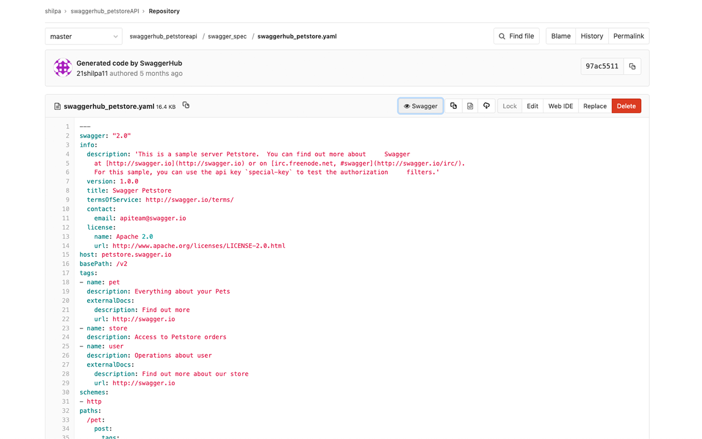Image resolution: width=702 pixels, height=439 pixels.
Task: Download file via cloud icon
Action: click(486, 106)
